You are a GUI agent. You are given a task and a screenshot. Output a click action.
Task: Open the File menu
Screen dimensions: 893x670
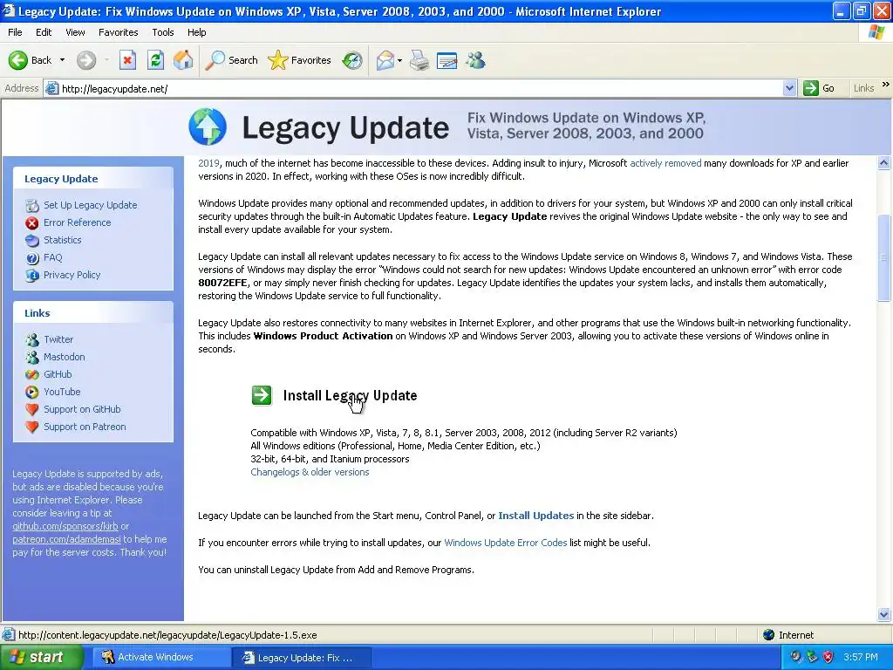click(15, 32)
